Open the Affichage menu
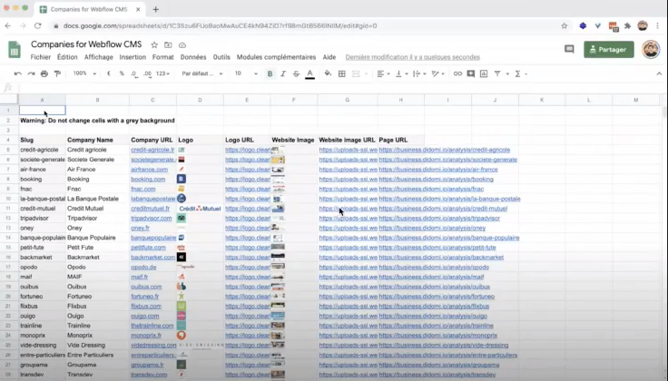 98,57
